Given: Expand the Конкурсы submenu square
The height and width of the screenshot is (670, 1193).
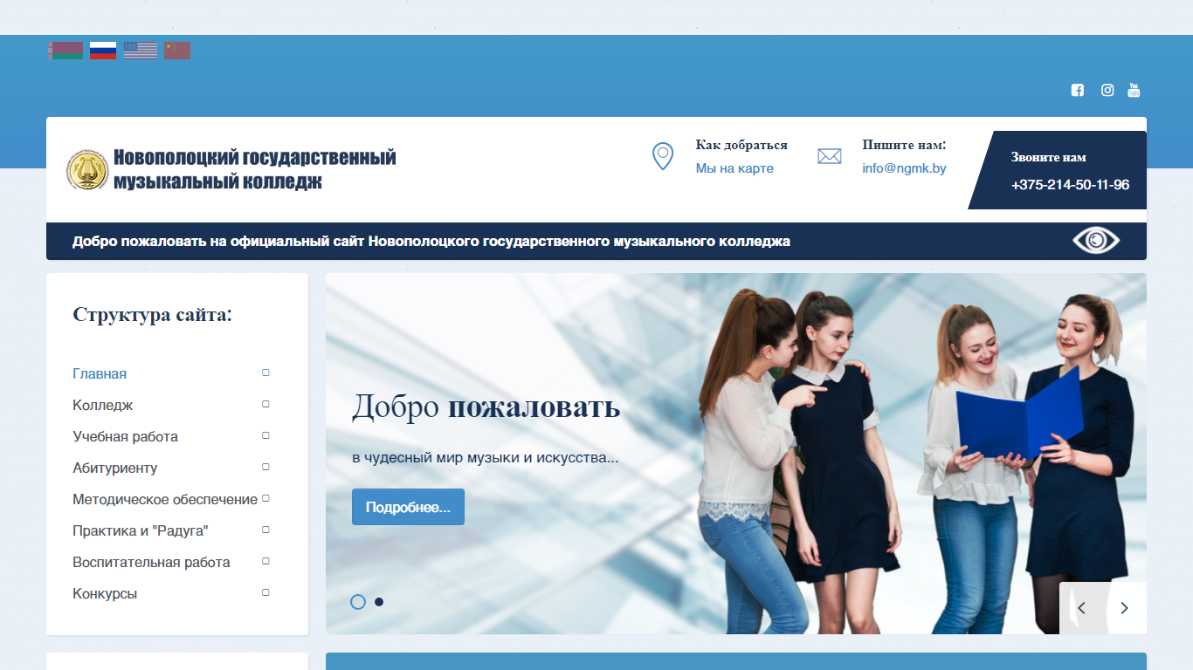Looking at the screenshot, I should coord(266,592).
